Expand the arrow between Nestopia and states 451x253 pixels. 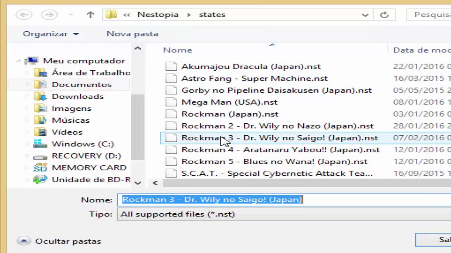click(189, 15)
